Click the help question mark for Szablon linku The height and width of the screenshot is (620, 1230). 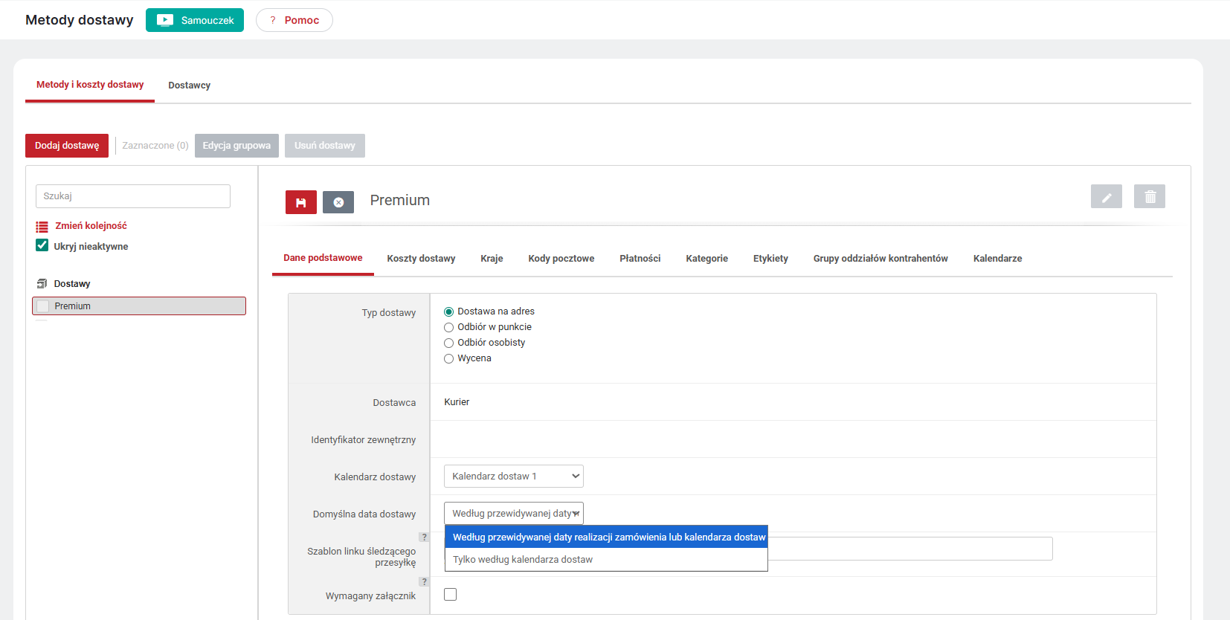coord(424,537)
